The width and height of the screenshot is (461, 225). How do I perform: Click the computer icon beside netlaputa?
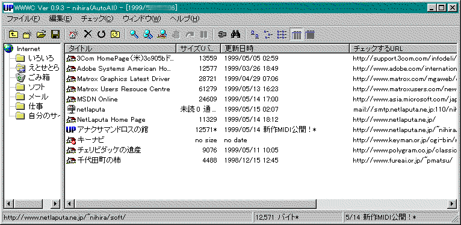point(71,109)
